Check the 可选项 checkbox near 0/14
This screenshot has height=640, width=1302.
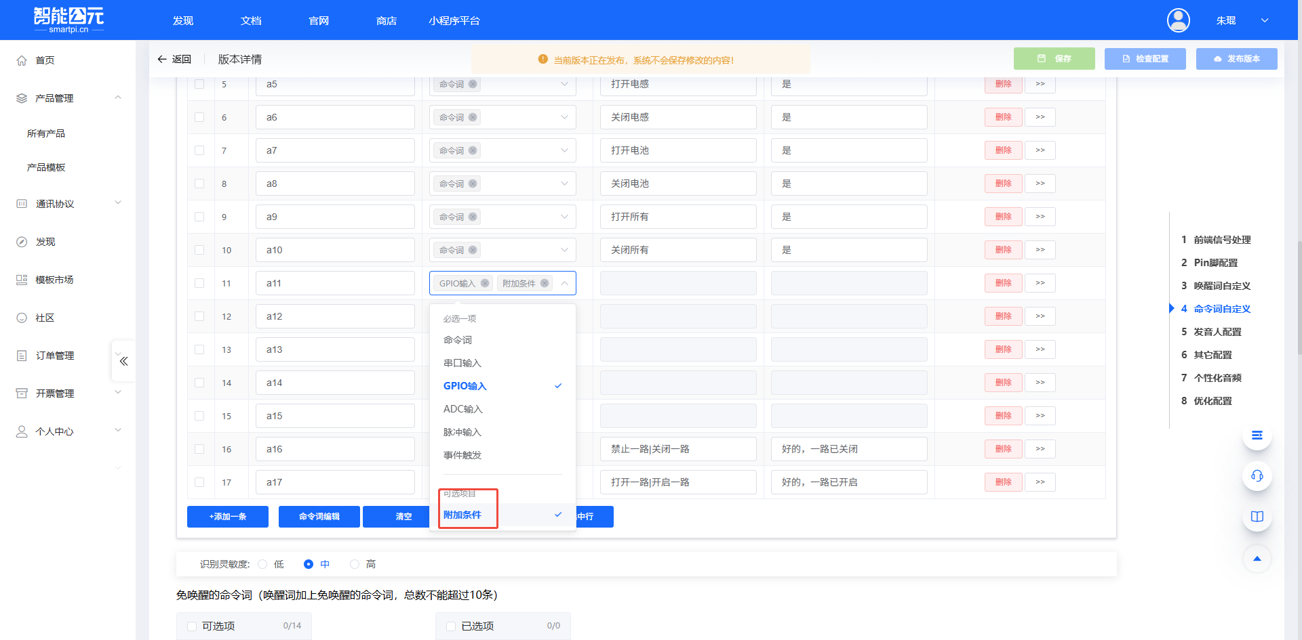[x=192, y=626]
